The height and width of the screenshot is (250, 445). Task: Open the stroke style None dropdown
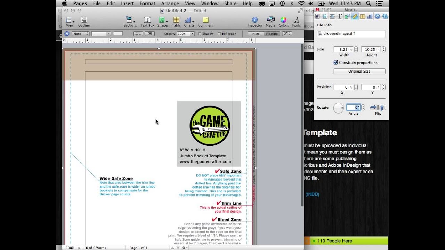click(x=80, y=34)
